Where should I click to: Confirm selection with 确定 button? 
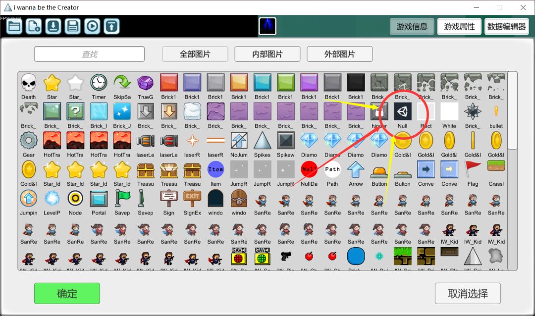point(67,294)
